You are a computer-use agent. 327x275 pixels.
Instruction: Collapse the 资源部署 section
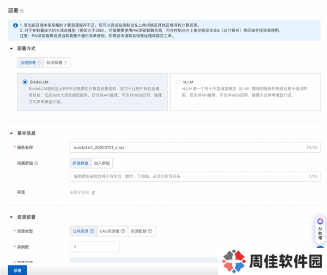11,217
